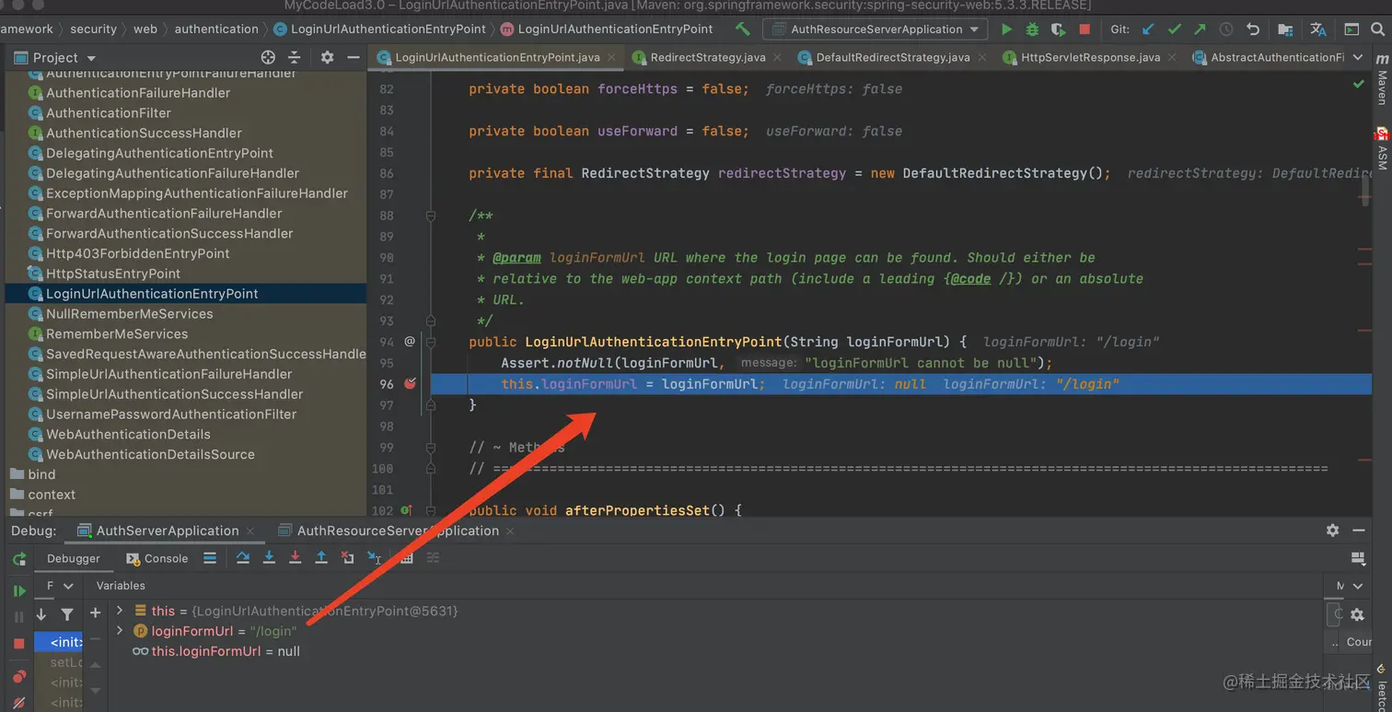
Task: Resume program execution in the debugger
Action: pyautogui.click(x=18, y=590)
